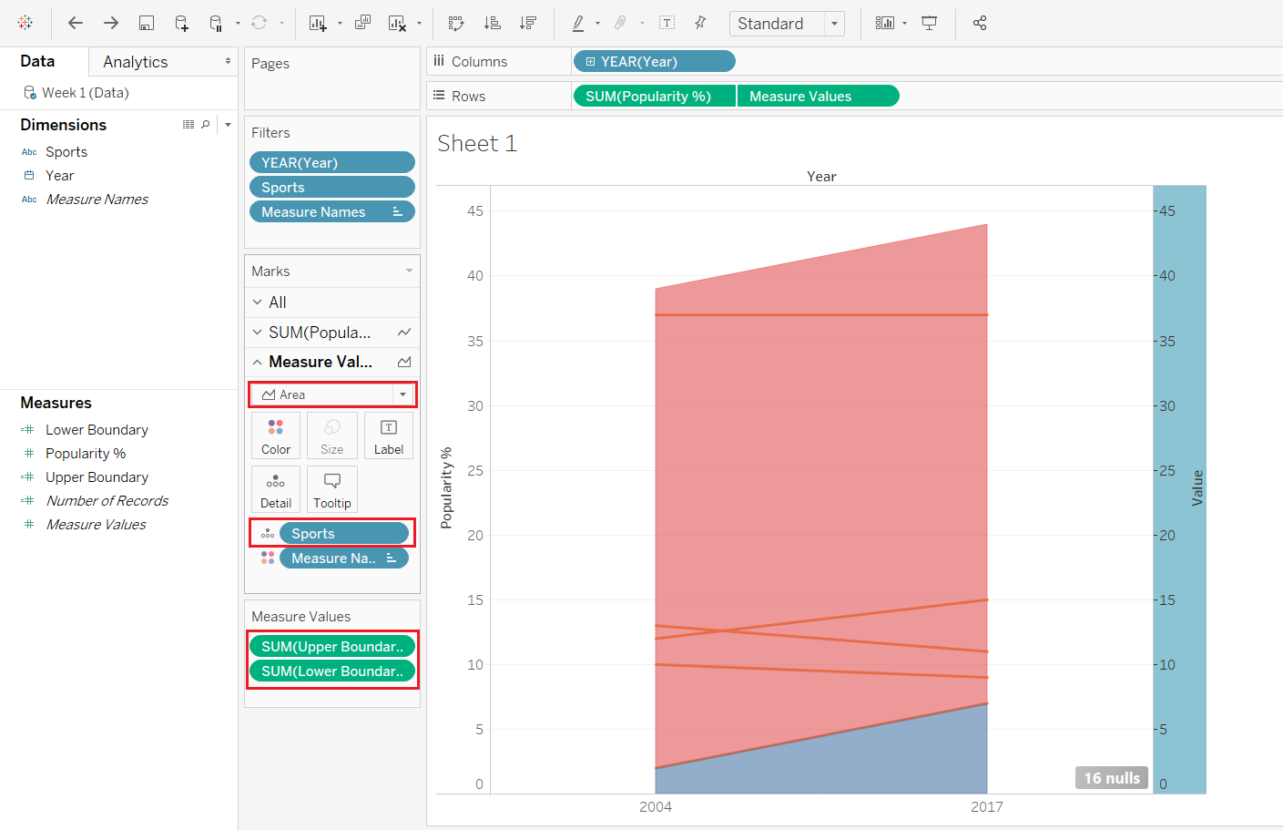Switch to the Analytics tab
The height and width of the screenshot is (830, 1283).
pyautogui.click(x=134, y=61)
